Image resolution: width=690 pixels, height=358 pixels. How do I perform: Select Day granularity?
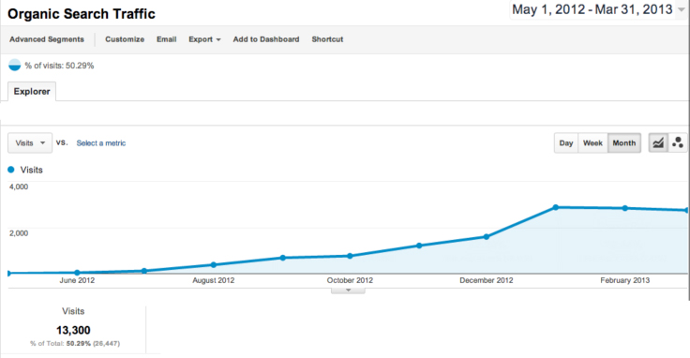coord(566,143)
